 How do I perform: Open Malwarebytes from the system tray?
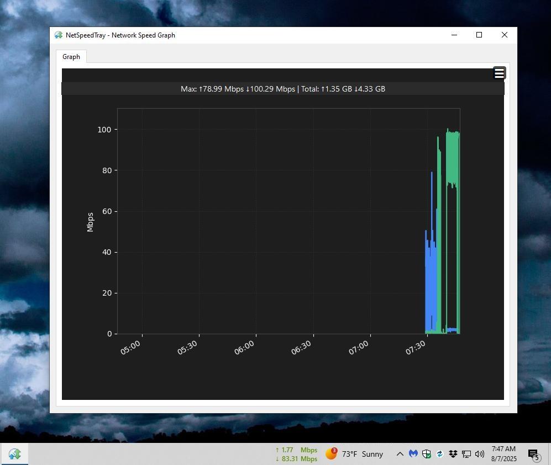413,454
